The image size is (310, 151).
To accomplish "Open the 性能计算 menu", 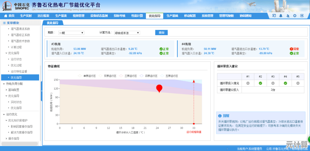I will (x=137, y=16).
